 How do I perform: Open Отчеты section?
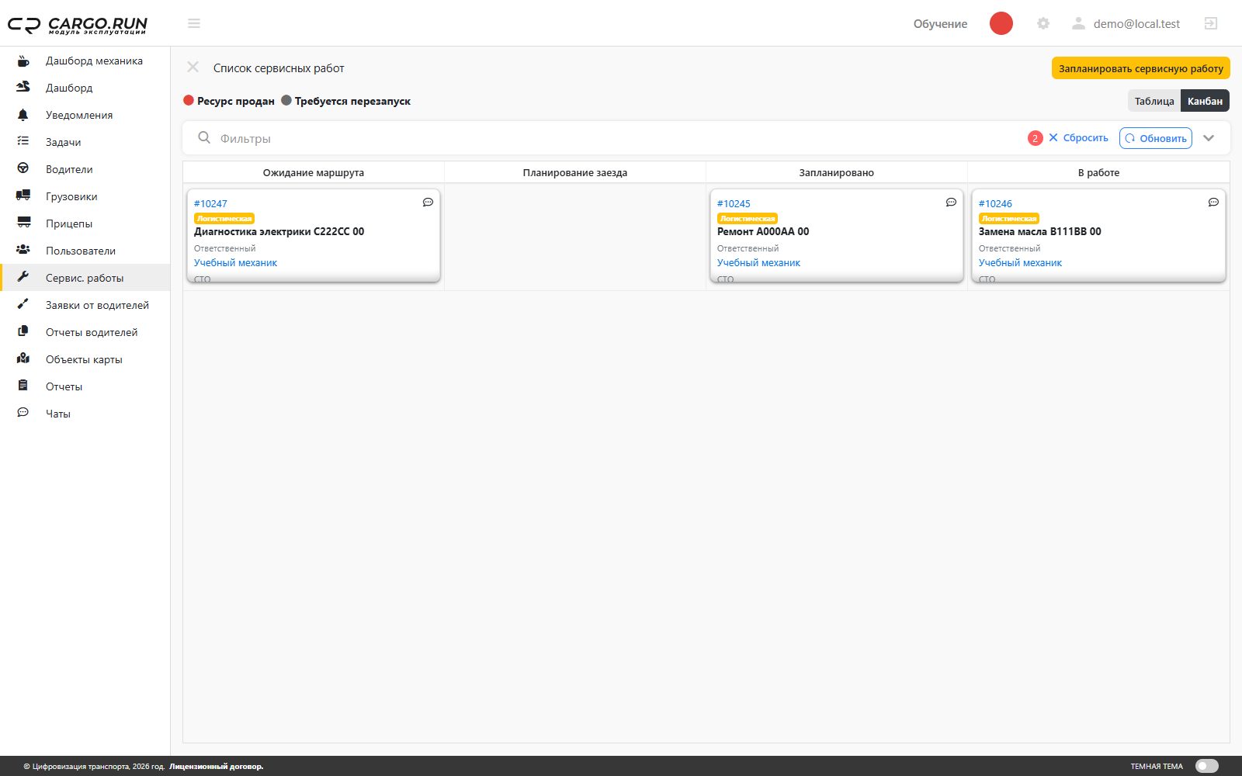[x=85, y=386]
